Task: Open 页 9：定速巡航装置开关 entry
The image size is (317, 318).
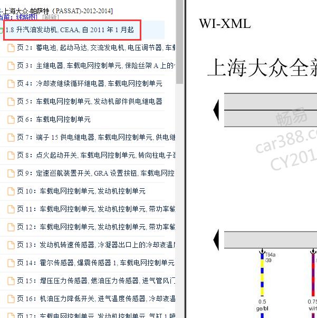Action: click(x=96, y=173)
